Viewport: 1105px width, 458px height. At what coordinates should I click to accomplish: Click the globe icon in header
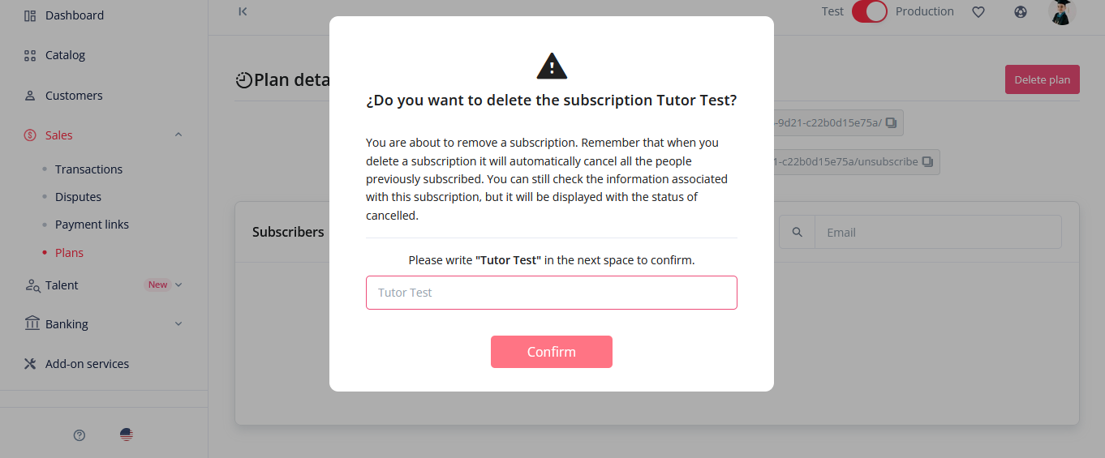(1021, 12)
